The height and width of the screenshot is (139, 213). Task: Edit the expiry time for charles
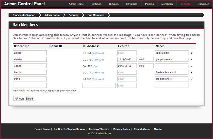[x=146, y=59]
